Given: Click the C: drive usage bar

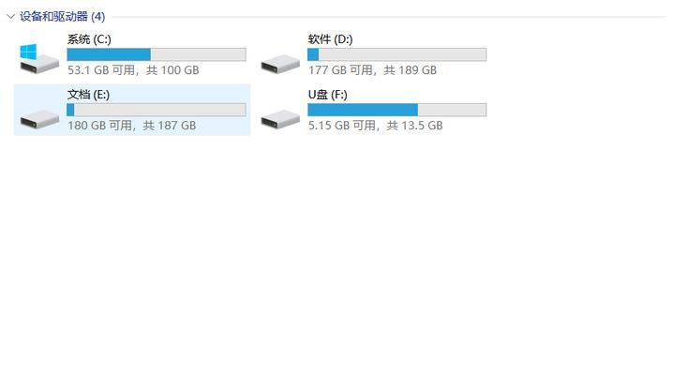Looking at the screenshot, I should click(157, 54).
